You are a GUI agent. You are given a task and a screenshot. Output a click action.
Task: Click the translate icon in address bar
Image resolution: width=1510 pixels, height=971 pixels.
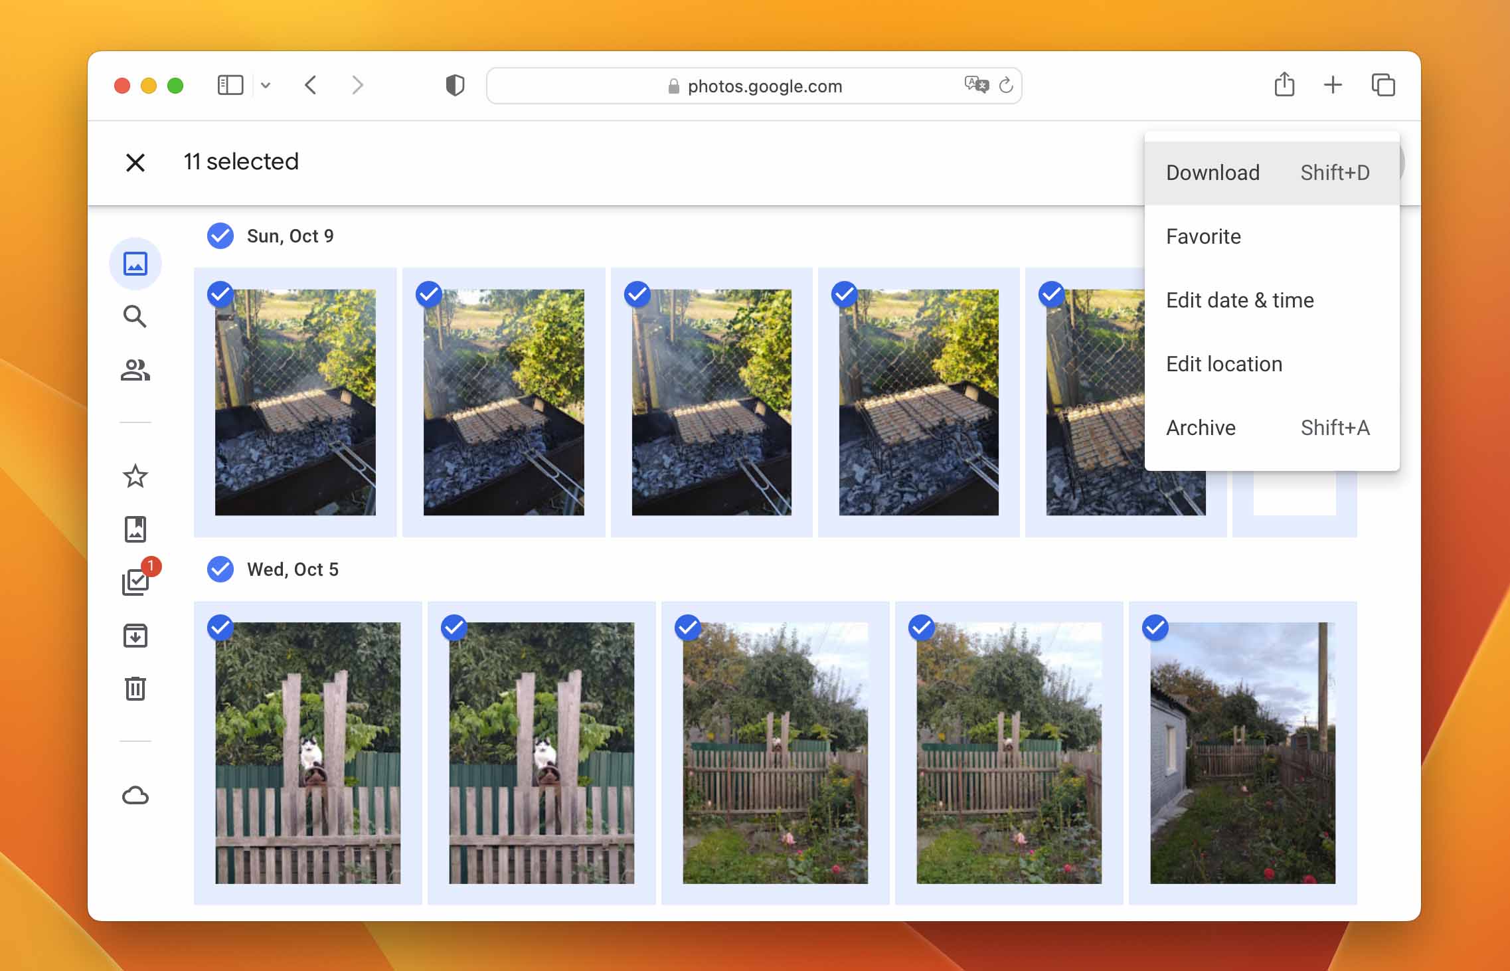(976, 85)
